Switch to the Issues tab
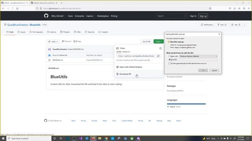 (21, 32)
